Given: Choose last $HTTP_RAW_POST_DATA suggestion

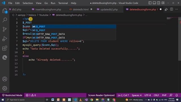Looking at the screenshot, I should (74, 38).
